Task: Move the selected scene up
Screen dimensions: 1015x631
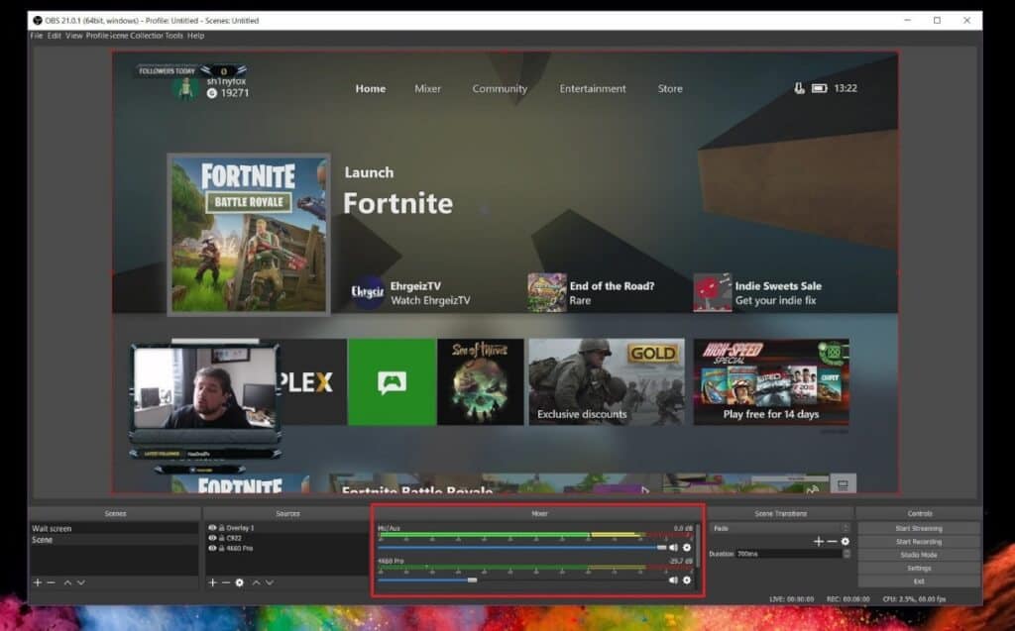Action: [x=67, y=582]
